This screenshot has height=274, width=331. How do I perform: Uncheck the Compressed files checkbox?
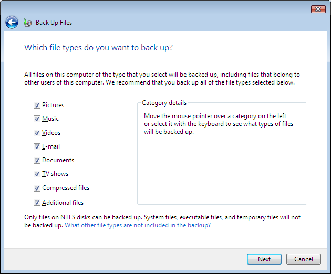[37, 188]
